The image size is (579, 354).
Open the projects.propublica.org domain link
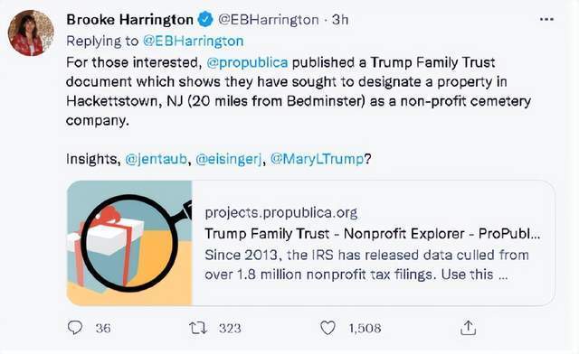click(281, 213)
